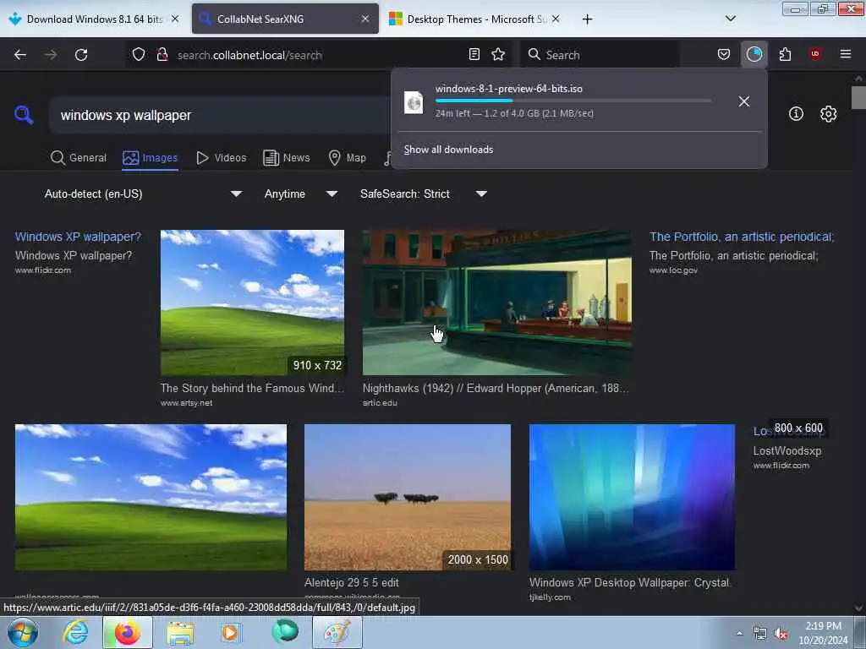The height and width of the screenshot is (649, 866).
Task: Select the CollabNet SearXNG tab
Action: 286,19
